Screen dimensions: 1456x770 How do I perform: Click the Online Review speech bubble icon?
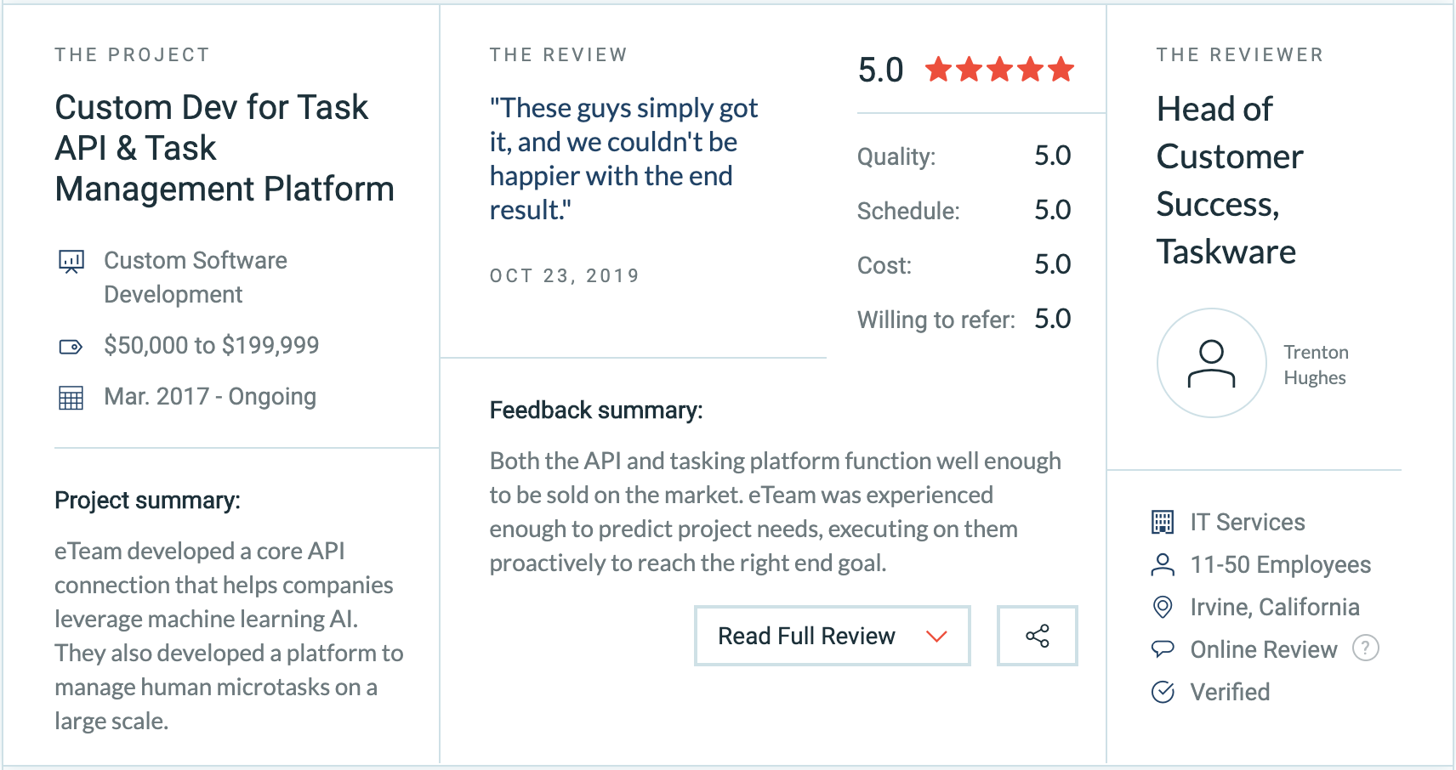(x=1163, y=649)
